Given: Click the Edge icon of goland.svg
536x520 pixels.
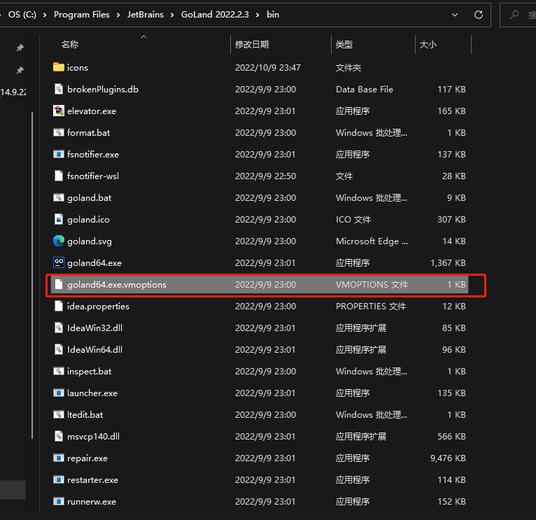Looking at the screenshot, I should click(x=59, y=241).
